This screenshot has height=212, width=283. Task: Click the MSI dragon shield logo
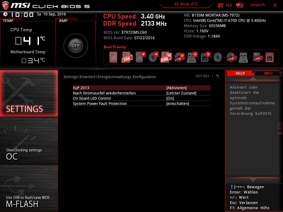pyautogui.click(x=6, y=6)
